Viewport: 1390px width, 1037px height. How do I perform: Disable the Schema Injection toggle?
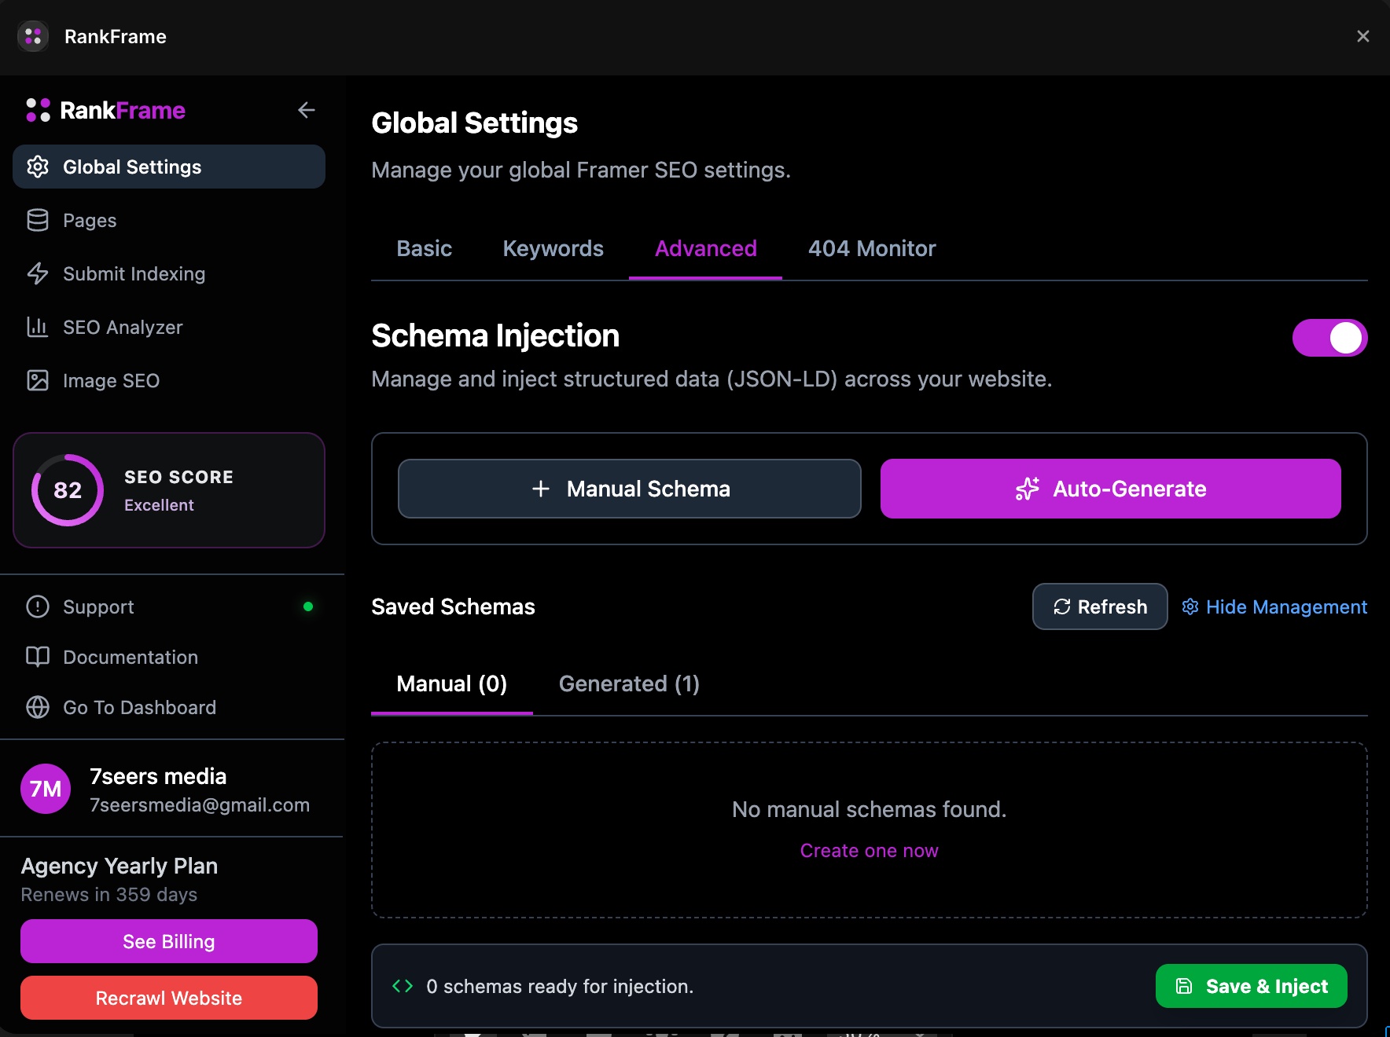(x=1329, y=338)
